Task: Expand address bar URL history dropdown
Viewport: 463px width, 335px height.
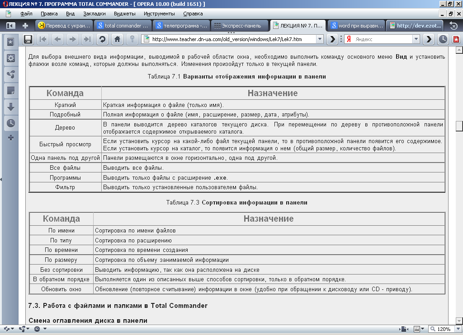Action: 320,39
